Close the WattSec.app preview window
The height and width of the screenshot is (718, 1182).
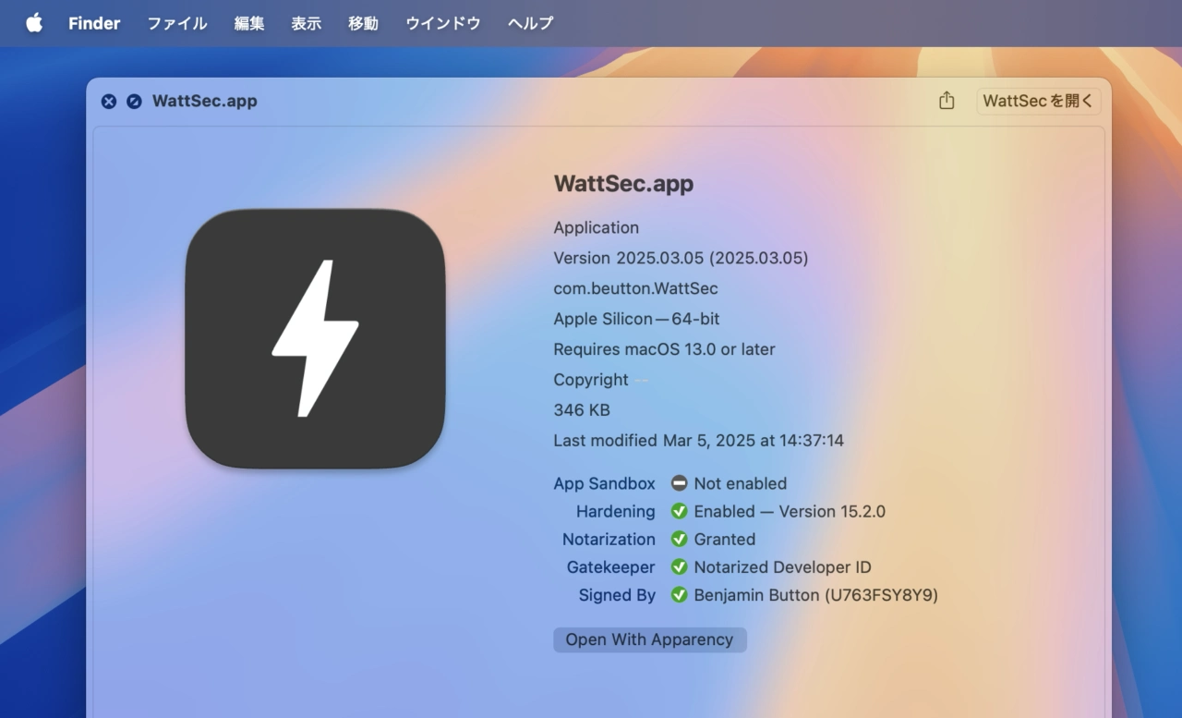109,102
